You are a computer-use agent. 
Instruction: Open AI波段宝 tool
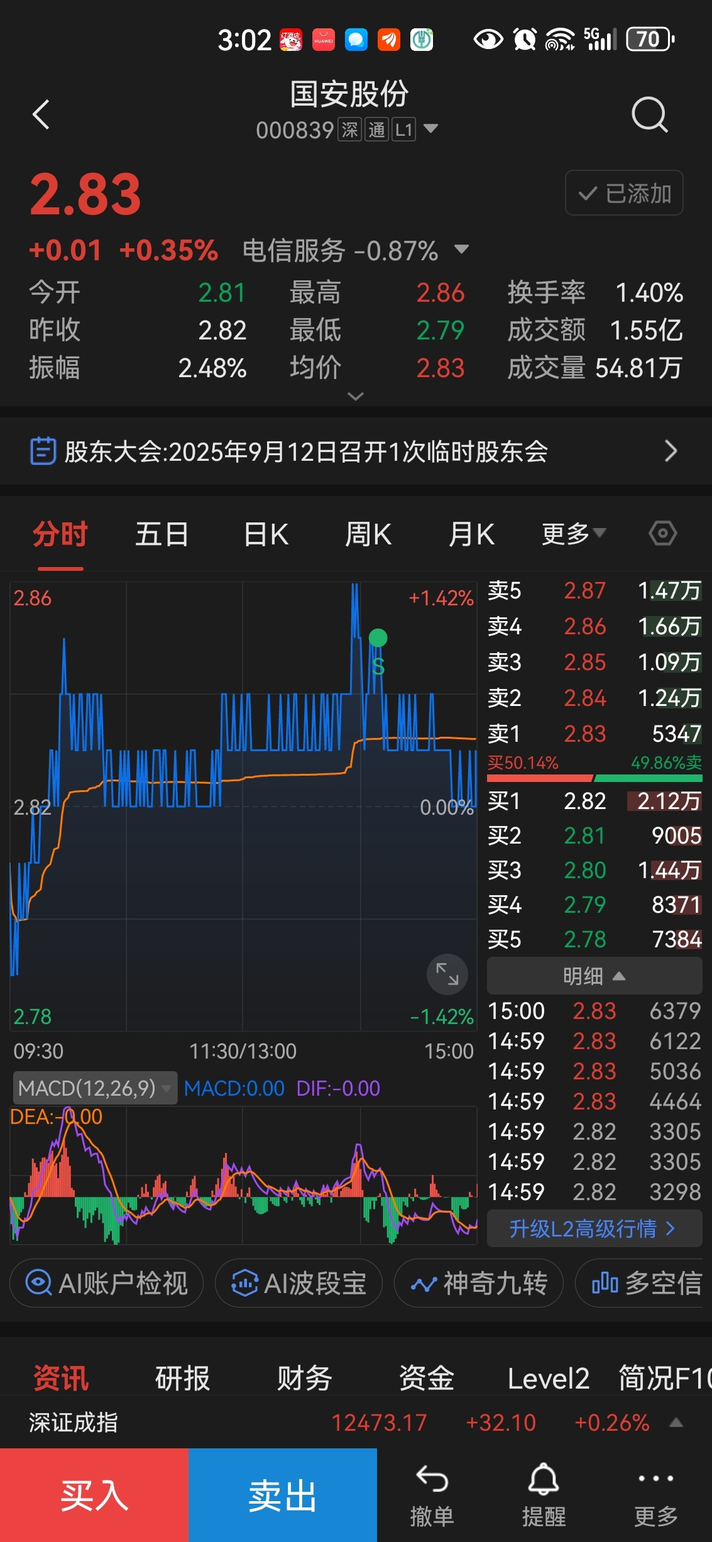tap(298, 1283)
